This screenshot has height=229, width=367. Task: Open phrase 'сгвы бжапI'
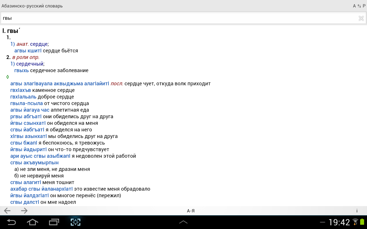click(24, 143)
